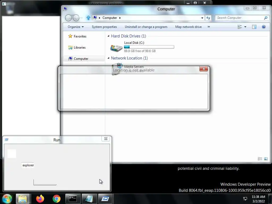The width and height of the screenshot is (272, 204).
Task: Click the Computer window title bar icon
Action: tap(65, 9)
